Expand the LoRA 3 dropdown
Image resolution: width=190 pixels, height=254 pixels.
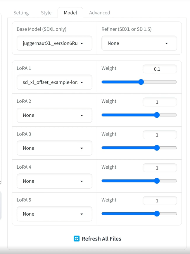click(x=55, y=148)
